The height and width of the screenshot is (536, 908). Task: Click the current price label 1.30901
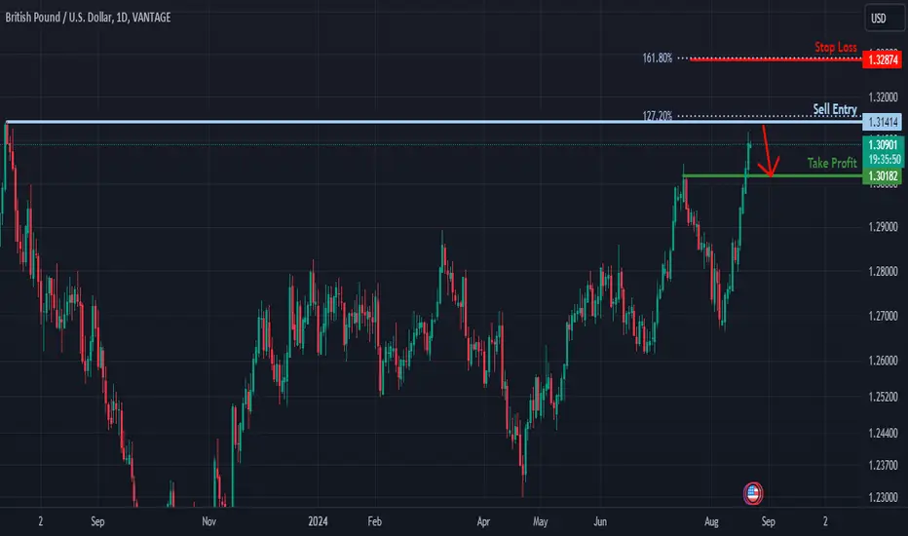point(882,145)
